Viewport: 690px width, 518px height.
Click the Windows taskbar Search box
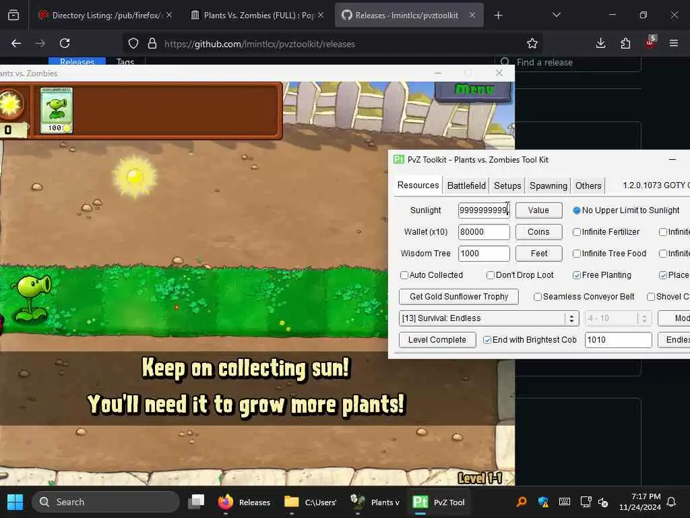coord(106,502)
